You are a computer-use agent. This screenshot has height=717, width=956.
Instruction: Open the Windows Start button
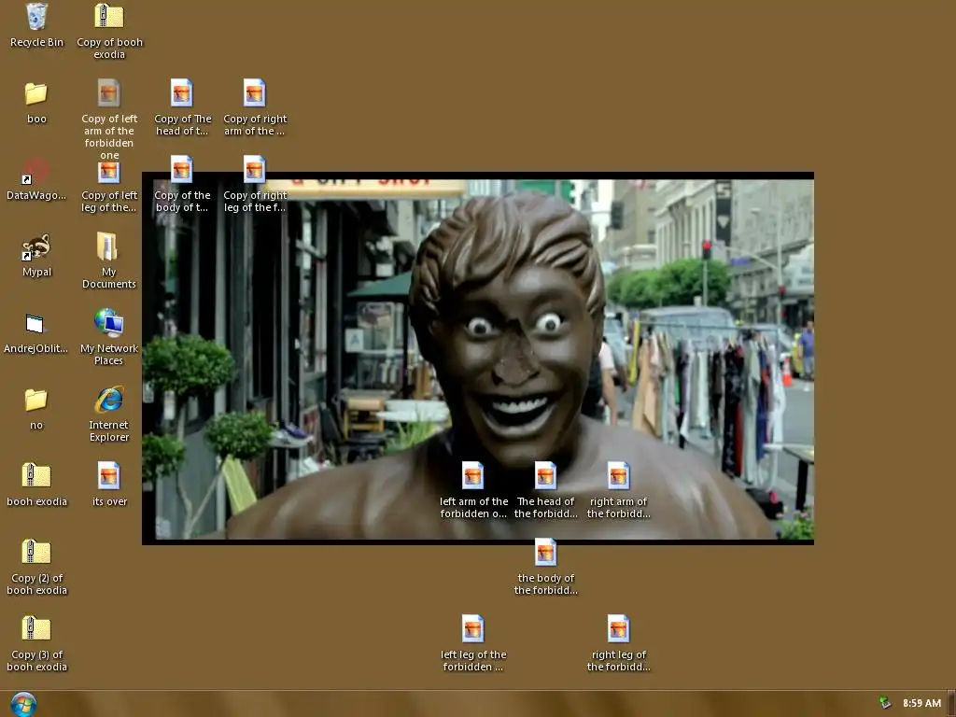[x=23, y=704]
